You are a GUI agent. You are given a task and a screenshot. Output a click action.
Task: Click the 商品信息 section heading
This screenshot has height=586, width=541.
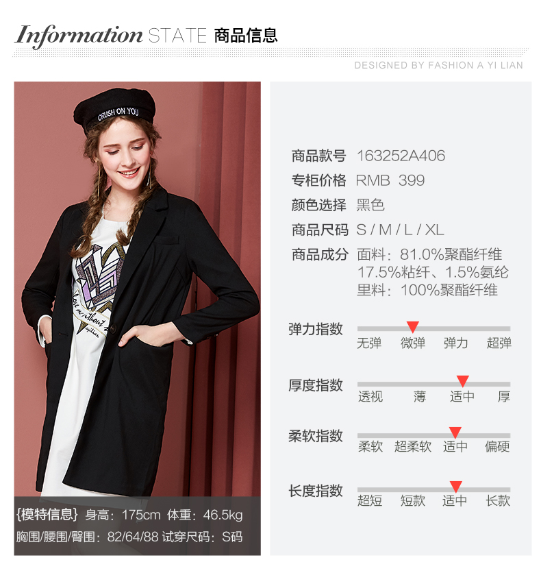click(246, 36)
